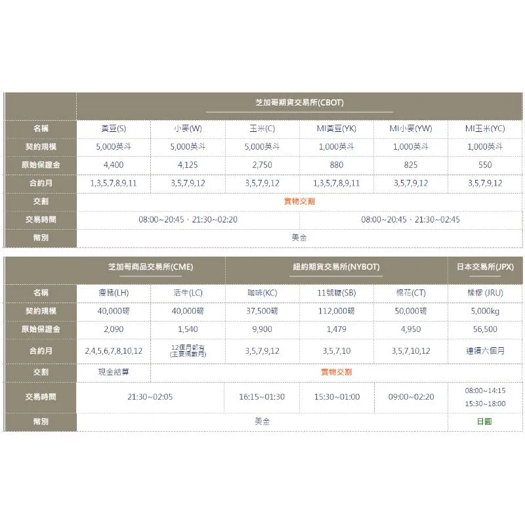
Task: Click the 現金結算 settlement cell
Action: click(114, 372)
